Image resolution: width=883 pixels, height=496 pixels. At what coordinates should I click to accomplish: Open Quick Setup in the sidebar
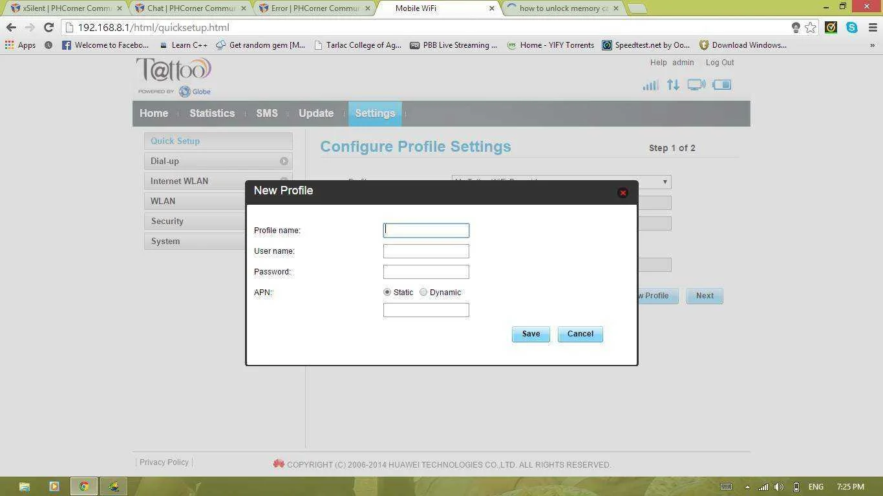[218, 141]
